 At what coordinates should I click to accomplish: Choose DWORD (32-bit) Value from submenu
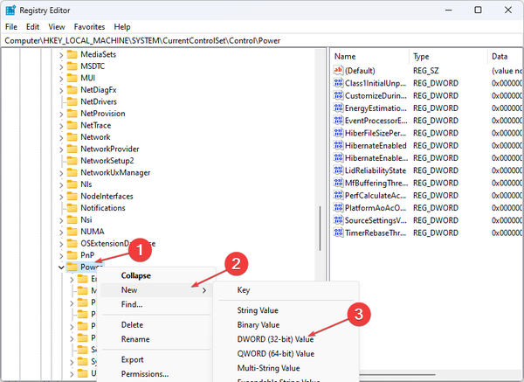pos(275,339)
